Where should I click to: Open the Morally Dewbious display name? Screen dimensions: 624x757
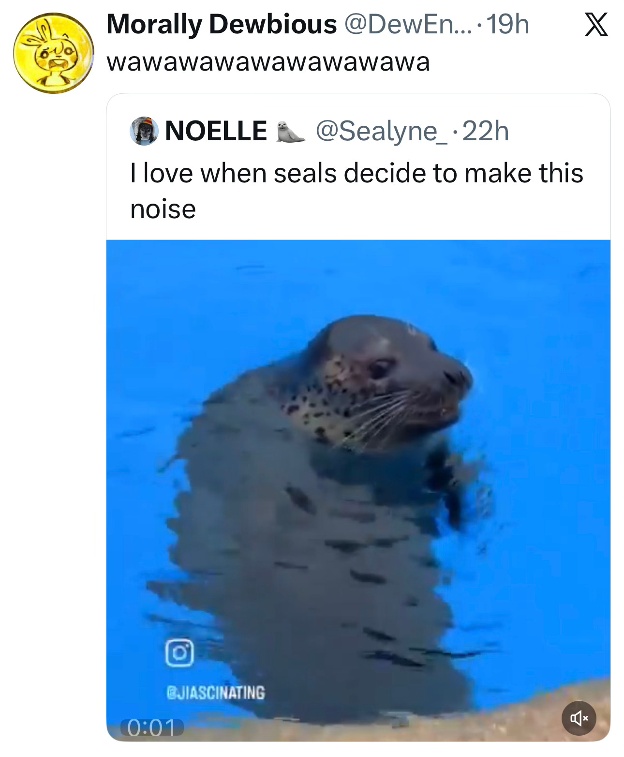[x=221, y=24]
